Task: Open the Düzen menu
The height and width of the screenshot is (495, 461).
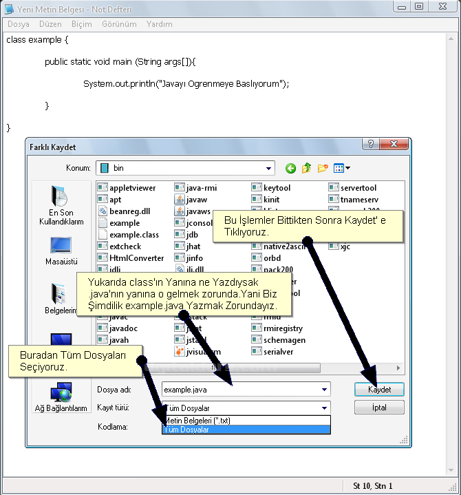Action: pyautogui.click(x=50, y=24)
